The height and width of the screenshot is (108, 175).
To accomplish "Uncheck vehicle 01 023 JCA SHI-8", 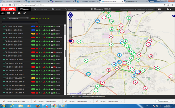I will tap(4, 41).
